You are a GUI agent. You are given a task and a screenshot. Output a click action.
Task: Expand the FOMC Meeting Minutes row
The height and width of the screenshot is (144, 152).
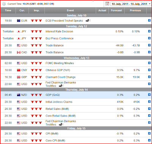click(149, 63)
